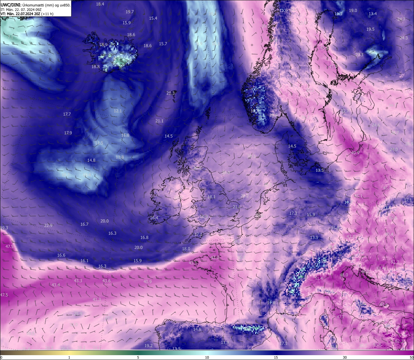The height and width of the screenshot is (360, 414).
Task: Click the 17.9 value in the Atlantic
Action: click(x=68, y=133)
